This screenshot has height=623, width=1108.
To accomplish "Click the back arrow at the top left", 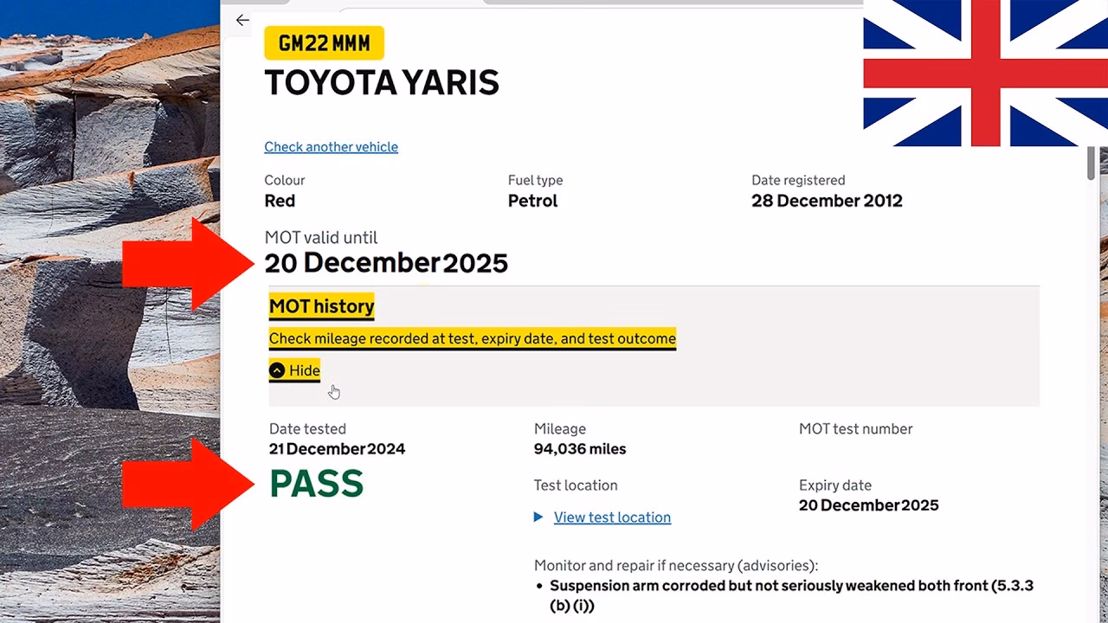I will 241,20.
